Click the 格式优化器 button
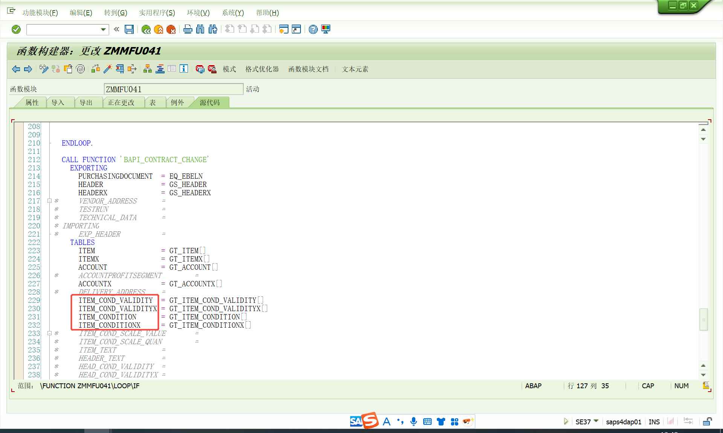This screenshot has height=433, width=723. tap(262, 69)
